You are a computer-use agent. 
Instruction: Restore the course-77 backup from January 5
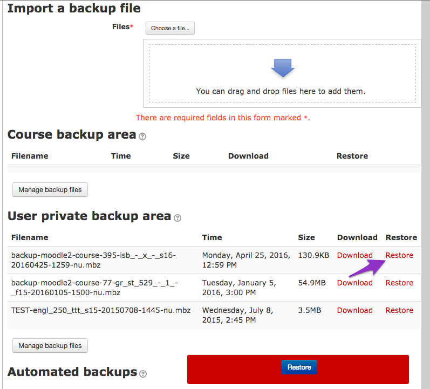click(x=399, y=283)
